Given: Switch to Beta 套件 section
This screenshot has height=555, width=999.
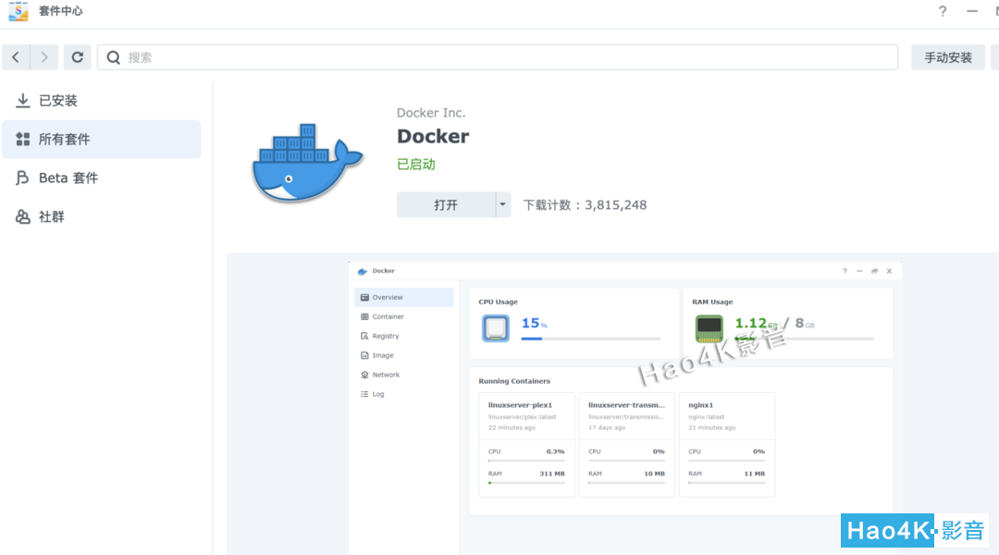Looking at the screenshot, I should (x=102, y=178).
